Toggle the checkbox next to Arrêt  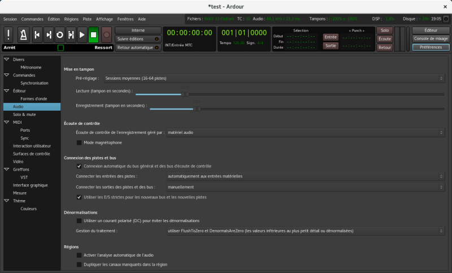tap(60, 48)
